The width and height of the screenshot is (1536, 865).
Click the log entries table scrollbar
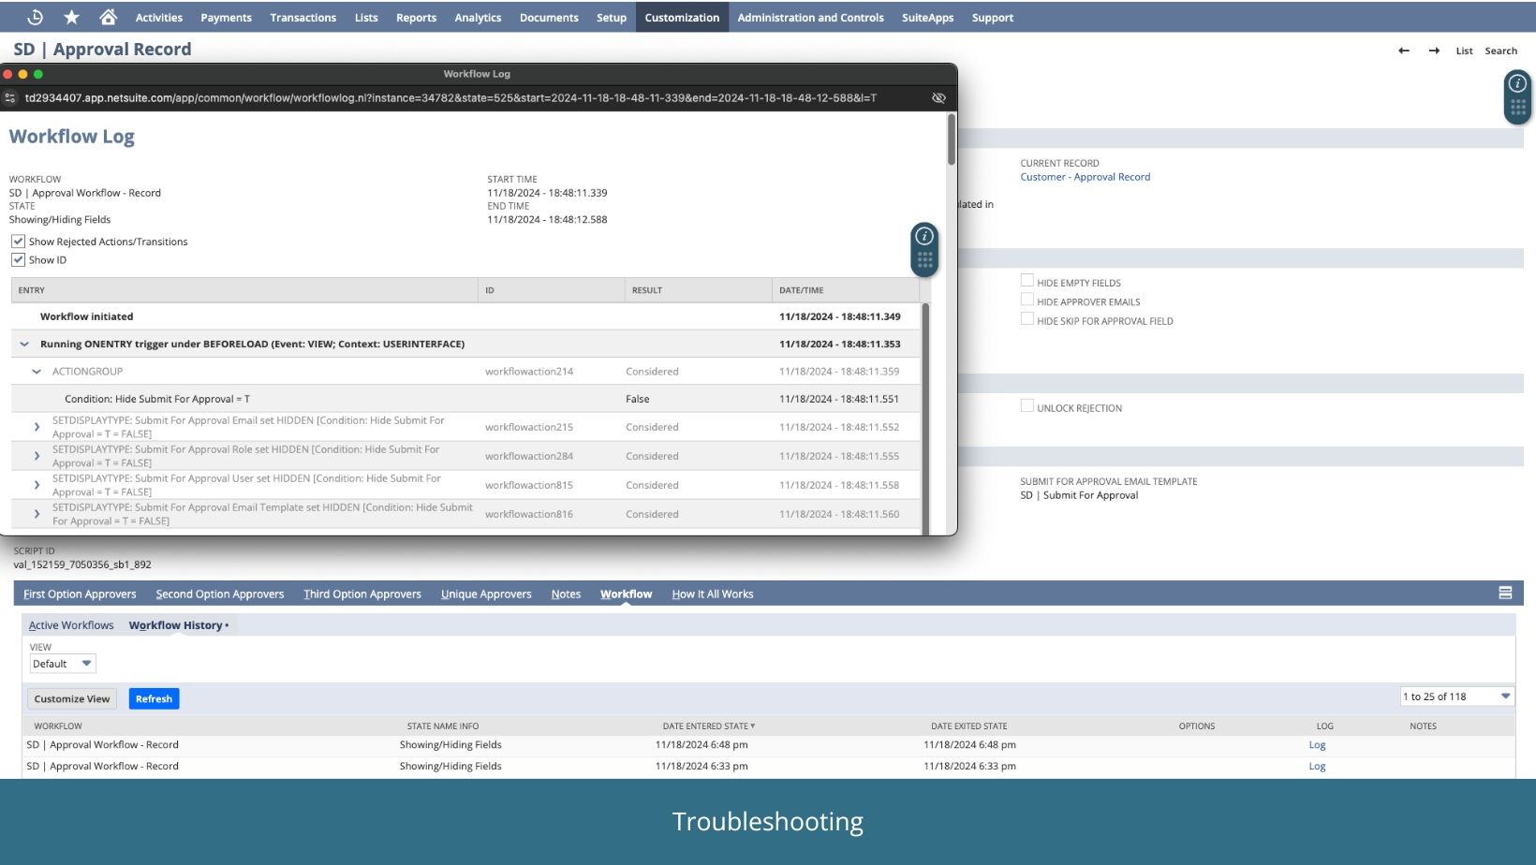(x=925, y=418)
